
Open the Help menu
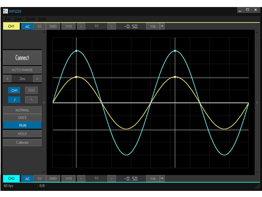(42, 19)
